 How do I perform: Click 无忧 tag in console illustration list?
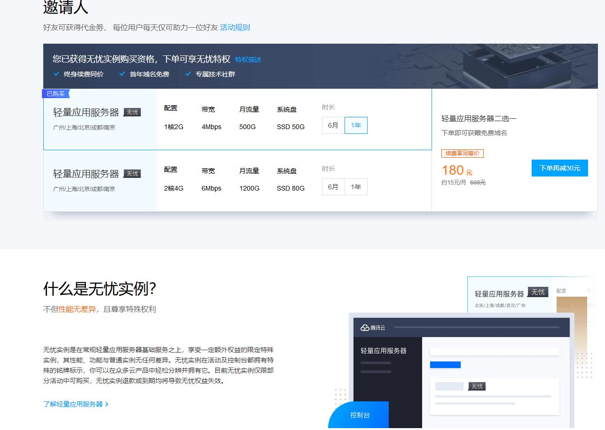click(x=477, y=386)
